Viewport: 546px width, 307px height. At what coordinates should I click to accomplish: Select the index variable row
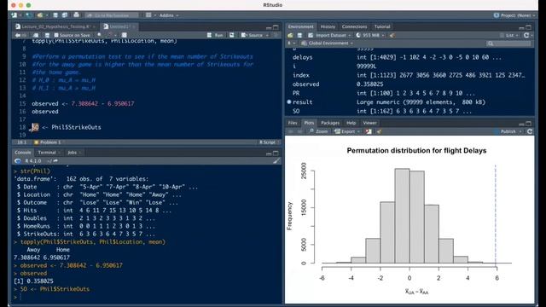point(409,75)
